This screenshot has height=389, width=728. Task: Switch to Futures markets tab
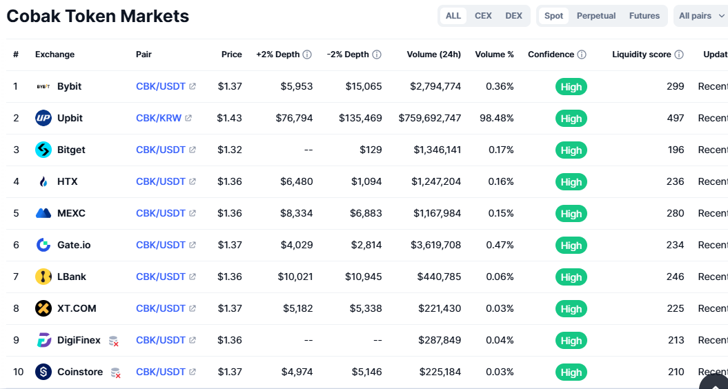(645, 16)
